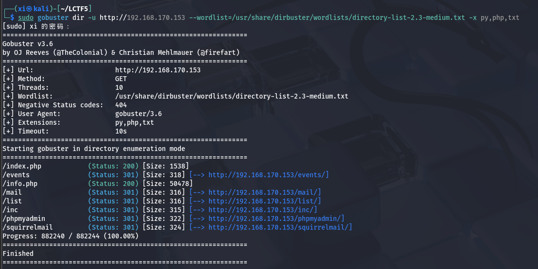Viewport: 538px width, 269px height.
Task: Click the Method value 'GET'
Action: (x=121, y=79)
